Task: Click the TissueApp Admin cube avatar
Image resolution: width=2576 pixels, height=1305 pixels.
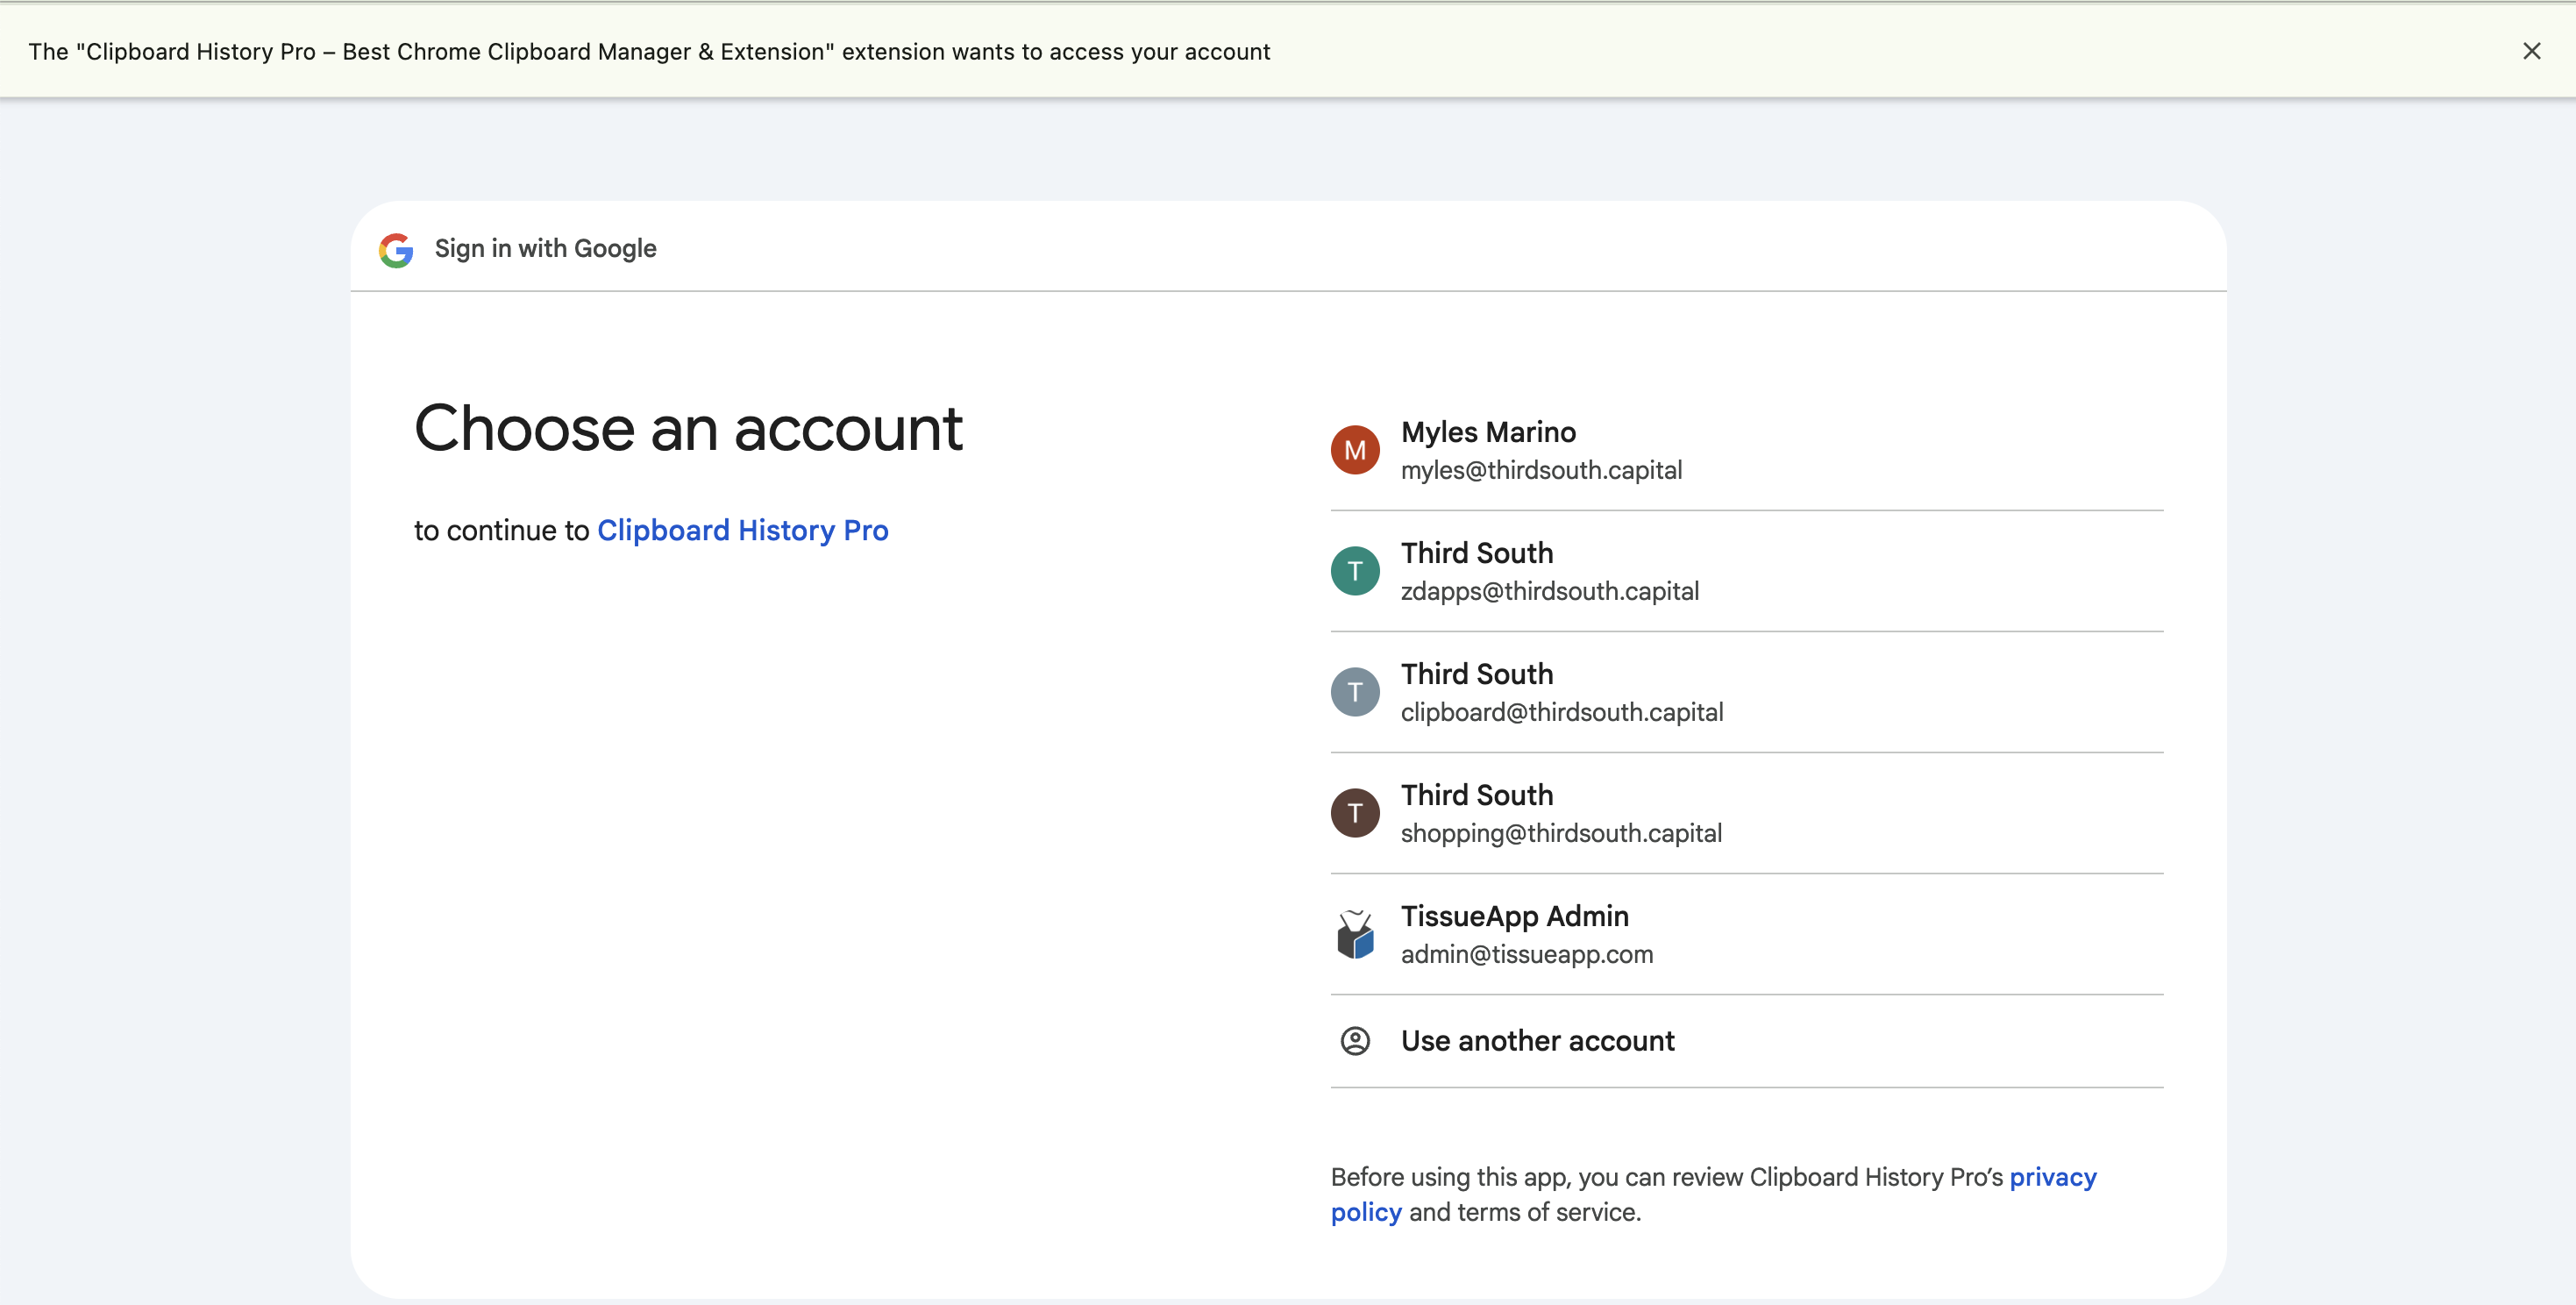Action: point(1355,934)
